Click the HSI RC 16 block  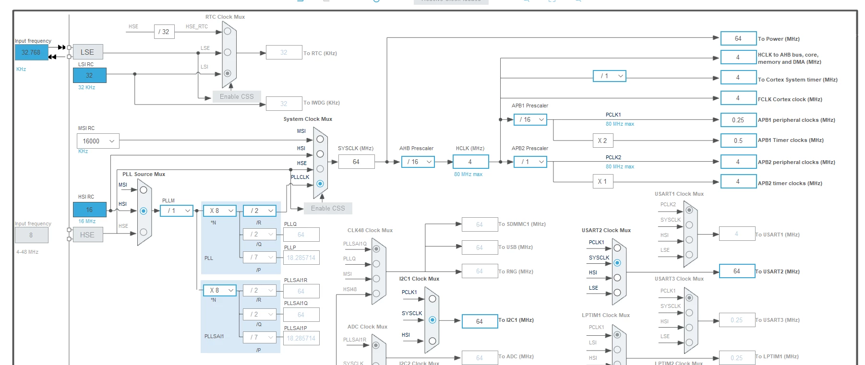coord(89,210)
